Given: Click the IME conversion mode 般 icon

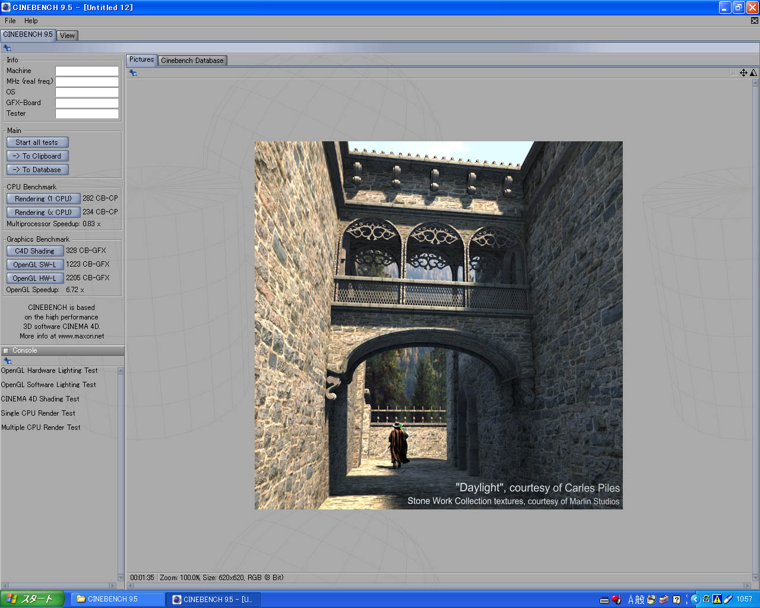Looking at the screenshot, I should click(x=640, y=600).
